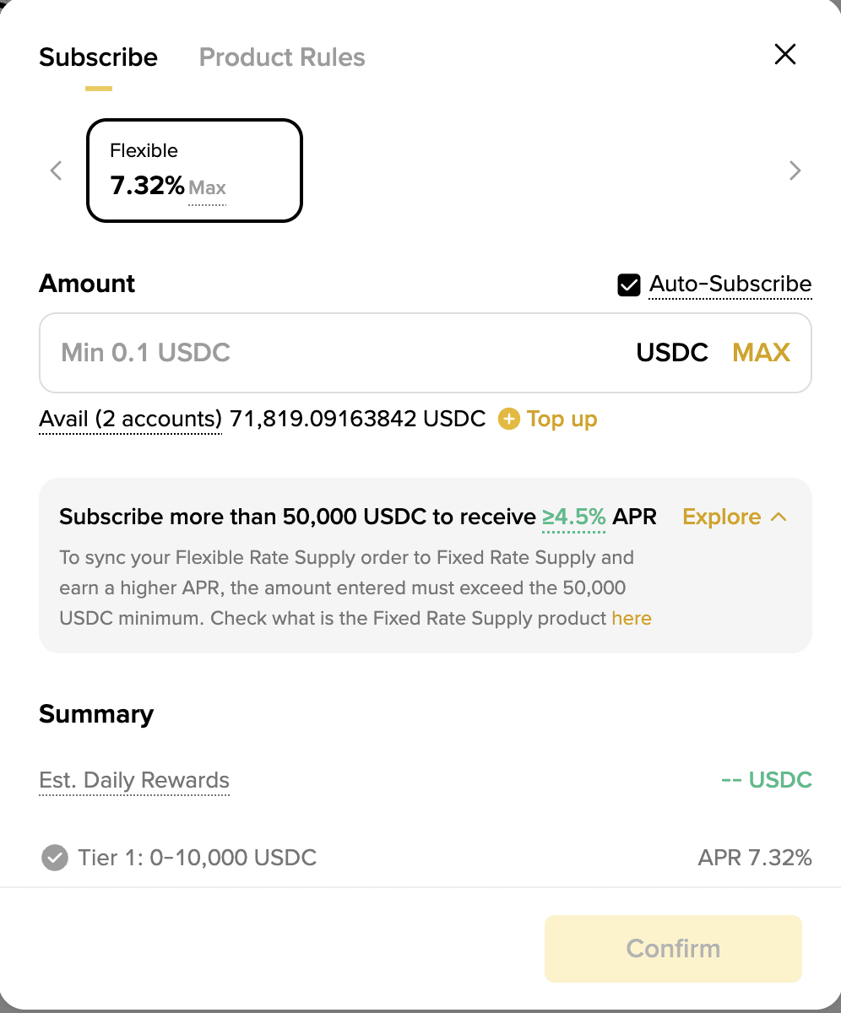
Task: Click the Avail (2 accounts) label
Action: 130,419
